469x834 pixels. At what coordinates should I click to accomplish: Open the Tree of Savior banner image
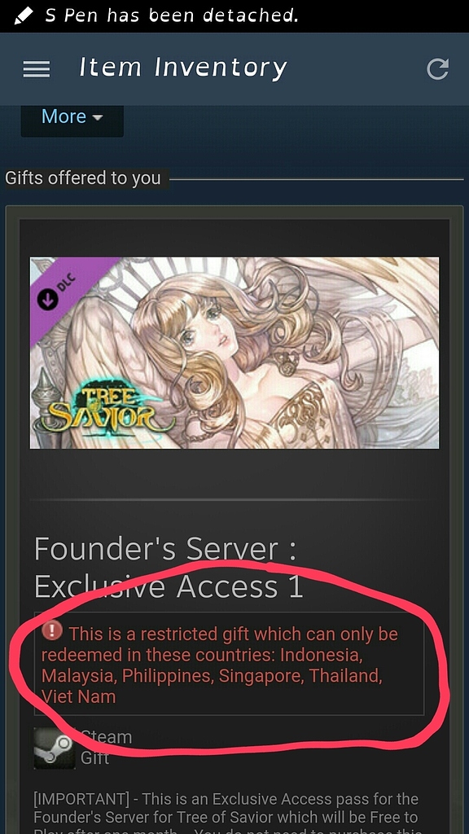(x=234, y=353)
